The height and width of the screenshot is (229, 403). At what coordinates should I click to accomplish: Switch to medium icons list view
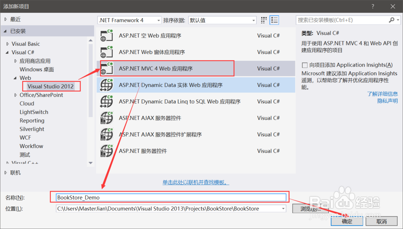(274, 20)
